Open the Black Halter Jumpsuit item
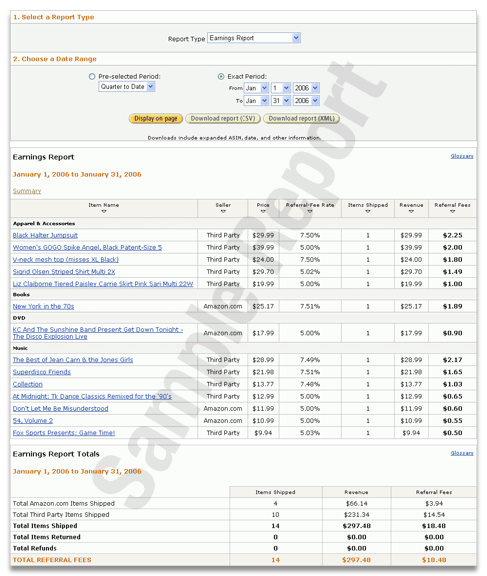This screenshot has height=576, width=487. tap(45, 235)
